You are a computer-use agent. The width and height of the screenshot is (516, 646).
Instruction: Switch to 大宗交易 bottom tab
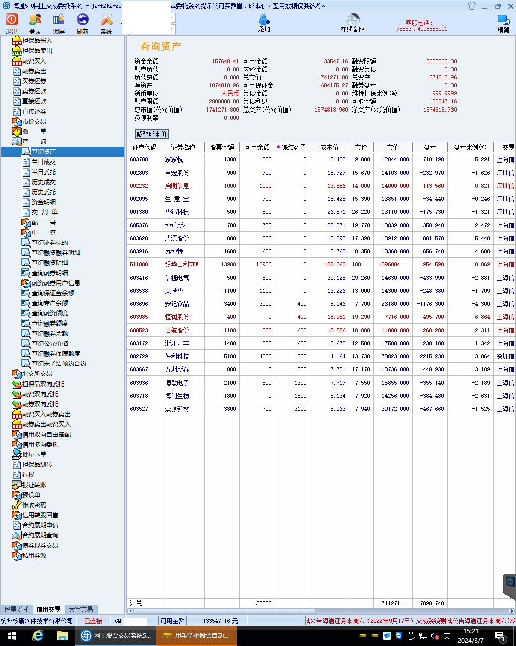(81, 609)
